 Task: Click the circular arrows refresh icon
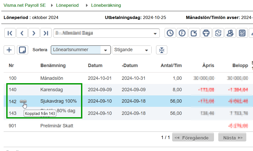(218, 33)
